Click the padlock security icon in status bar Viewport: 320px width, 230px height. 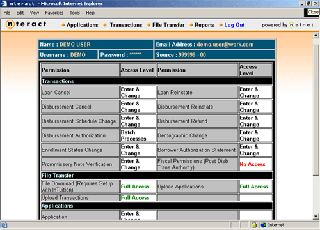point(254,224)
